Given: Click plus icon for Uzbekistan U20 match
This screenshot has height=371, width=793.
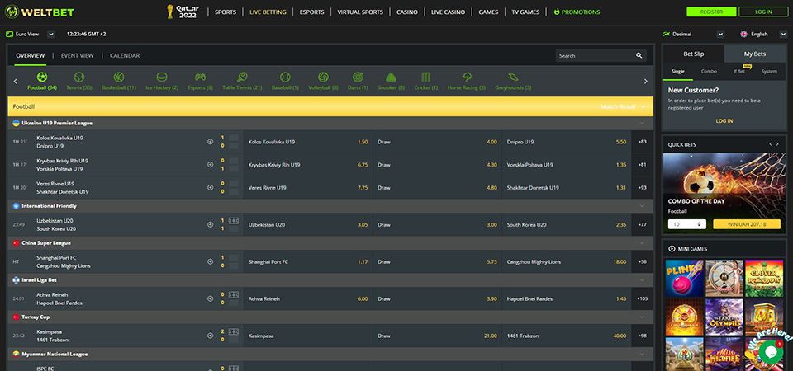Looking at the screenshot, I should (210, 224).
